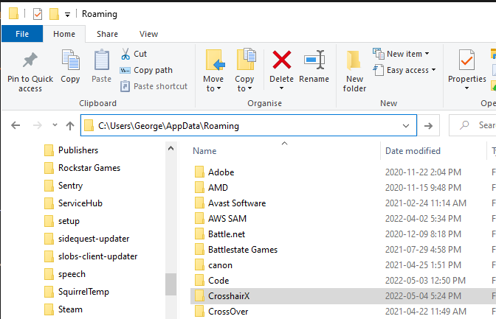This screenshot has height=319, width=496.
Task: Click the Copy icon in Clipboard group
Action: [x=70, y=63]
